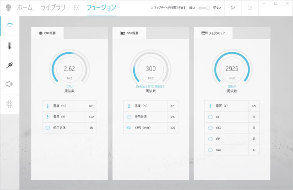Screen dimensions: 293x190
Task: Switch to the ライブラリ tab
Action: pyautogui.click(x=53, y=8)
